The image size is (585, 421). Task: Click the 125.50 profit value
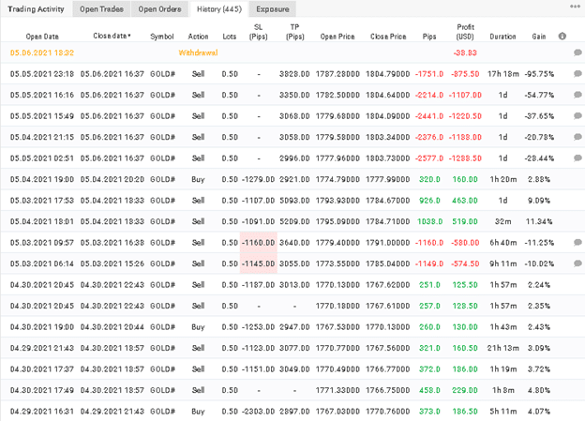(465, 285)
